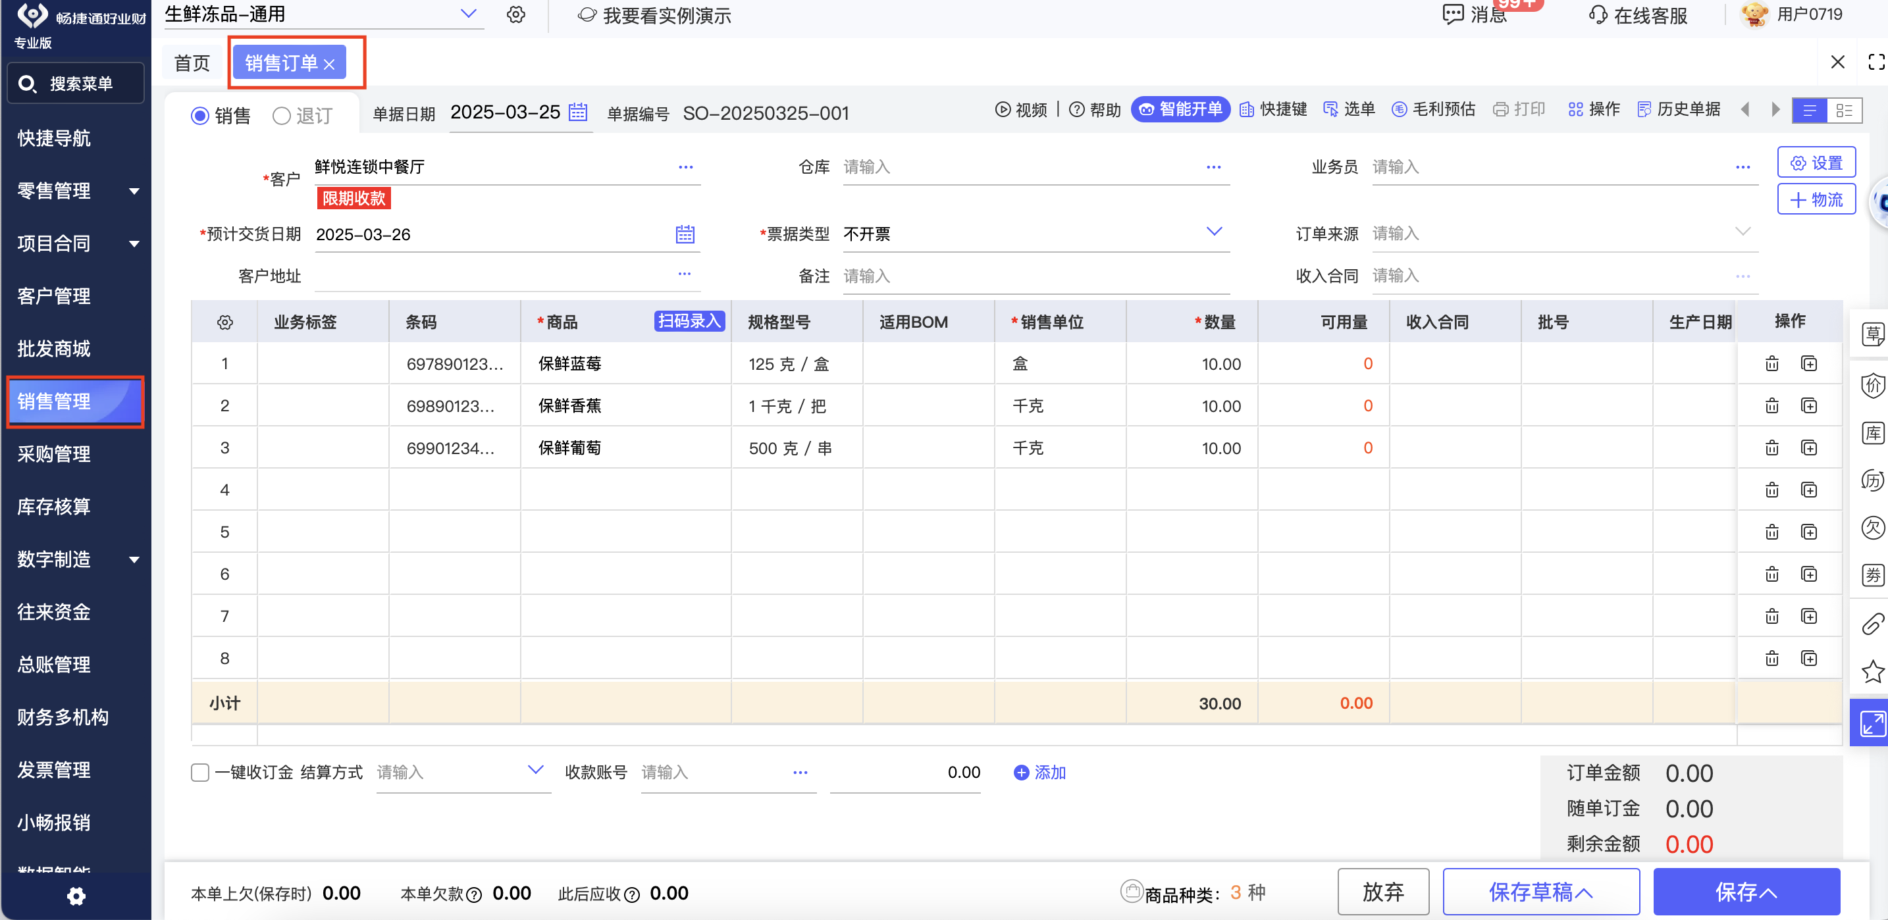Open 毛利预估 gross profit estimate
The image size is (1888, 920).
(1433, 110)
